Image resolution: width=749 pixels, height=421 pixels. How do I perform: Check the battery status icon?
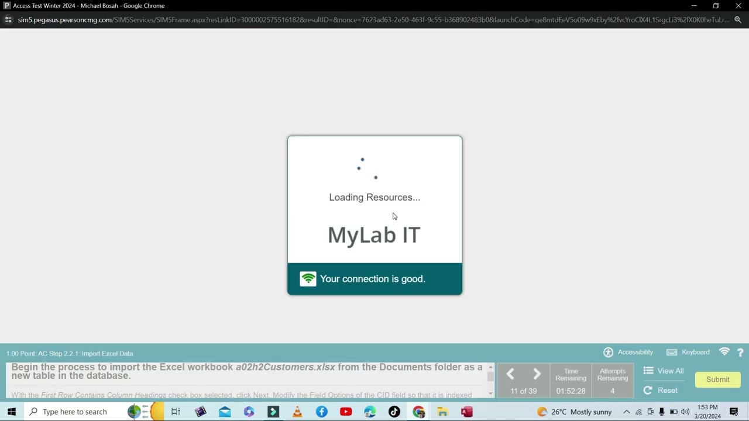674,412
